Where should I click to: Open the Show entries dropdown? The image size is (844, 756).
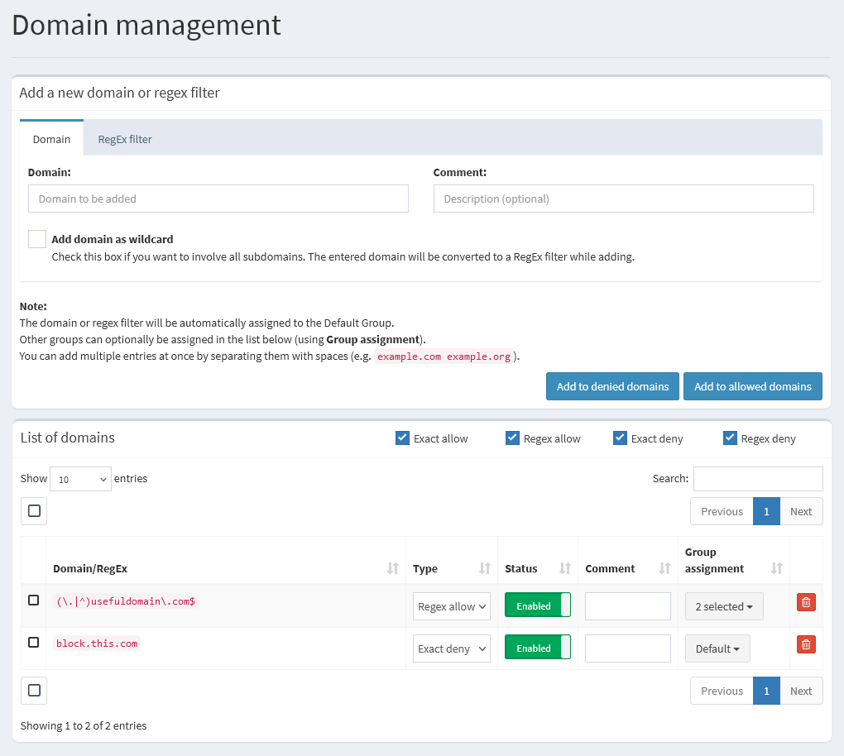80,478
